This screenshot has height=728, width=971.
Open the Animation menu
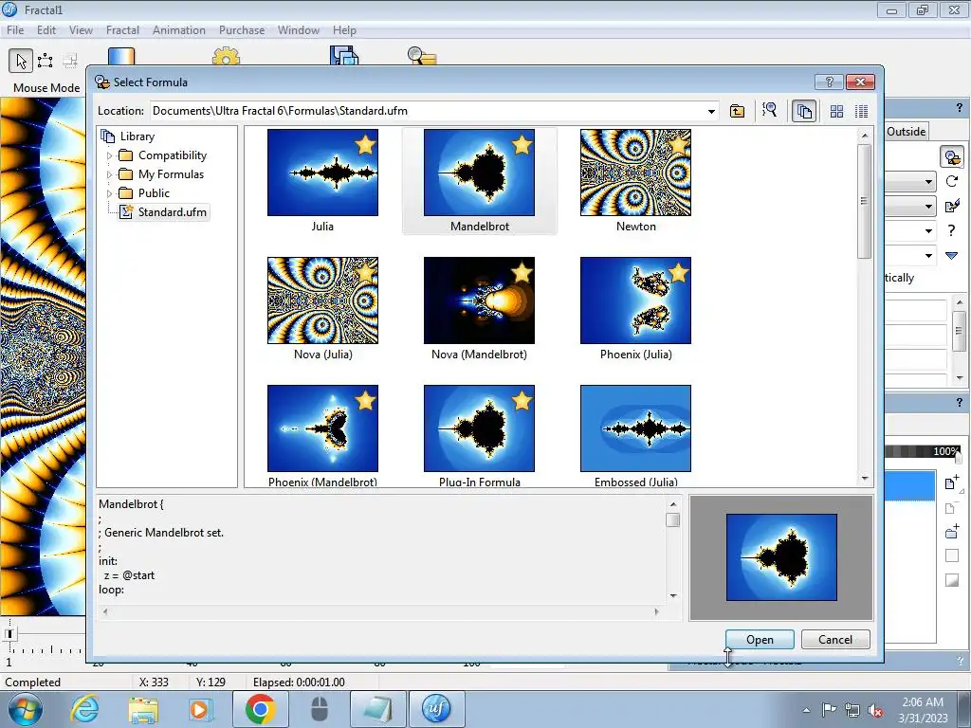point(179,29)
